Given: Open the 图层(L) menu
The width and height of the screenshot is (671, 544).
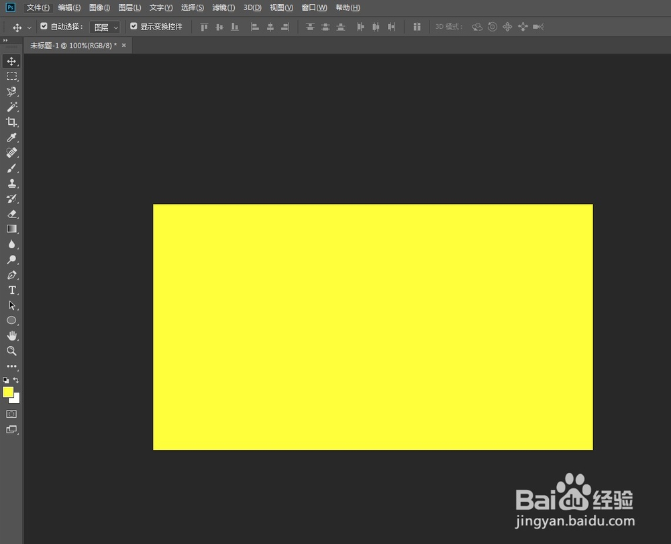Looking at the screenshot, I should pyautogui.click(x=130, y=7).
